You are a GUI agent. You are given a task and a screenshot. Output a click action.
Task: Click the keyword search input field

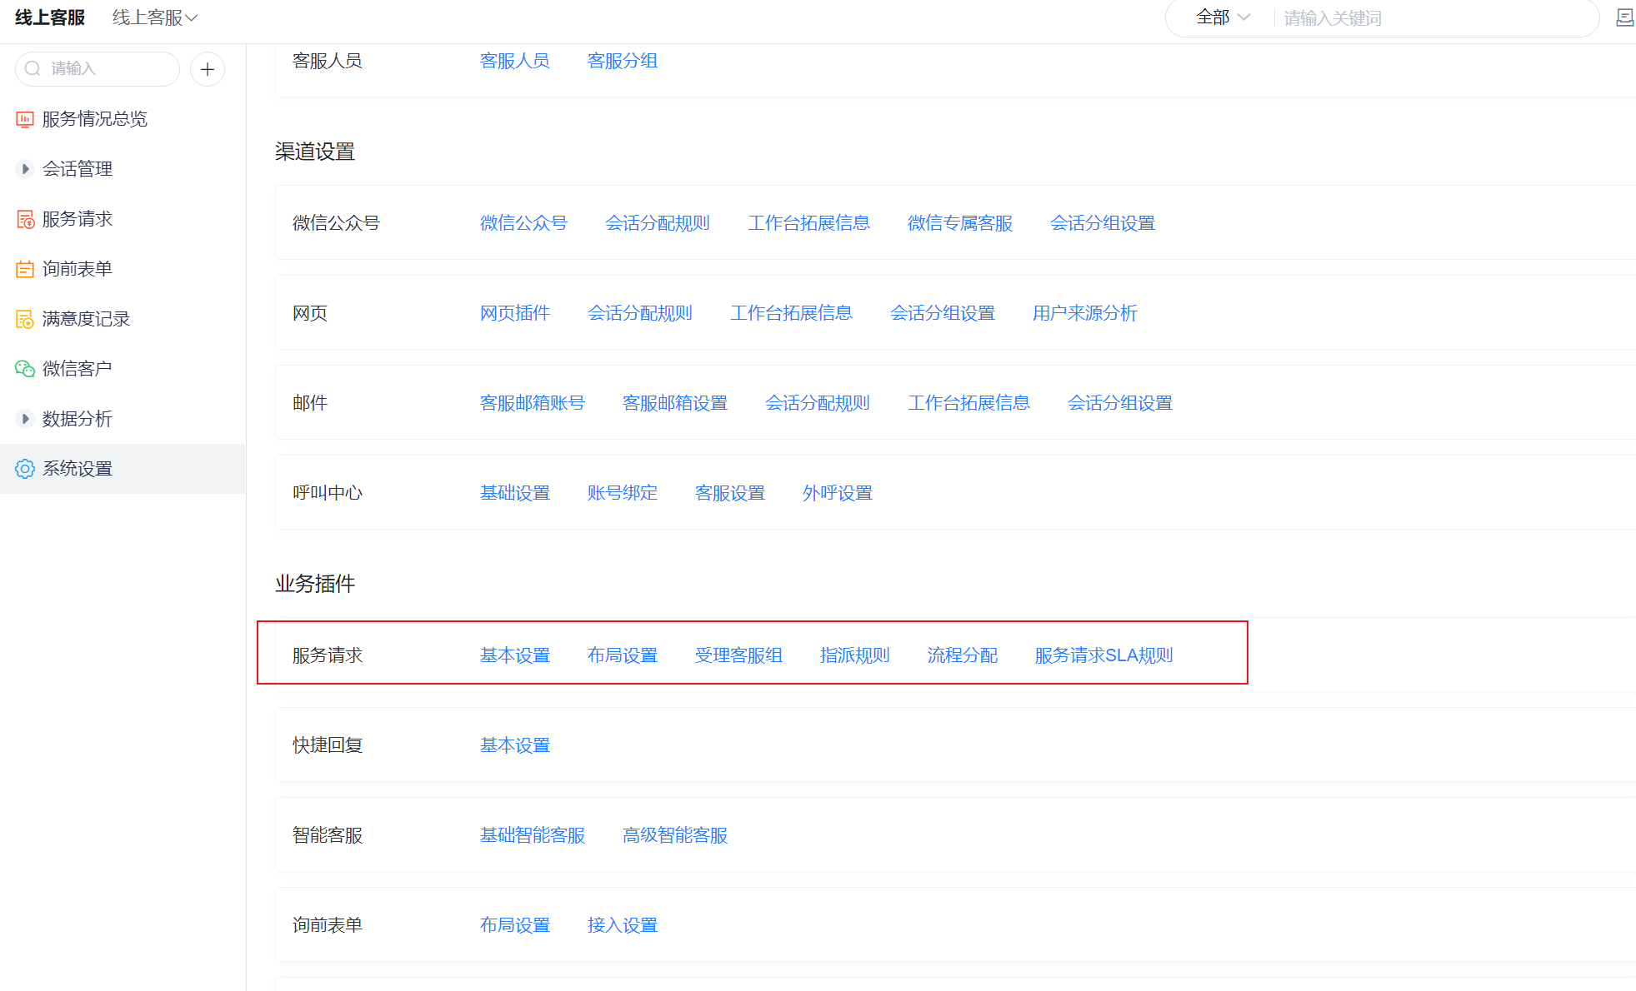pos(1433,17)
